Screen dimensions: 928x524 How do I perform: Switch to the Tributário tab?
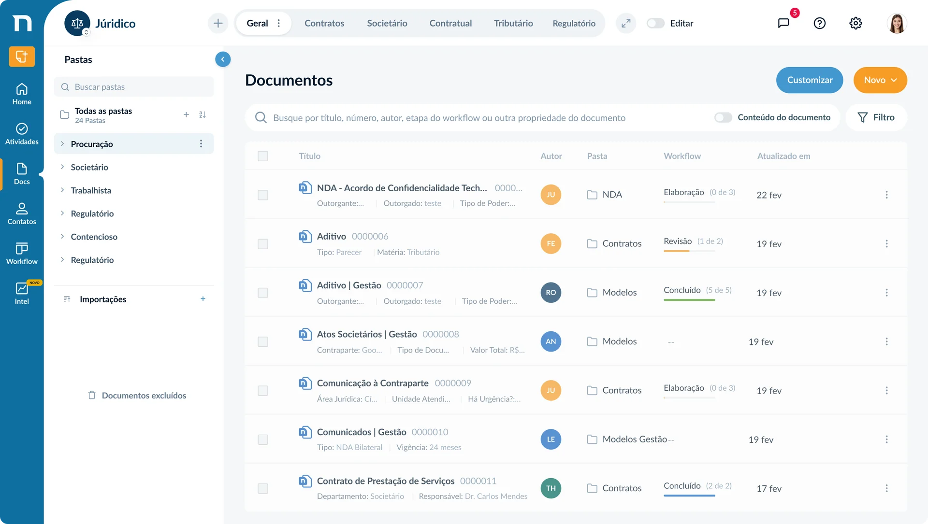click(x=513, y=23)
